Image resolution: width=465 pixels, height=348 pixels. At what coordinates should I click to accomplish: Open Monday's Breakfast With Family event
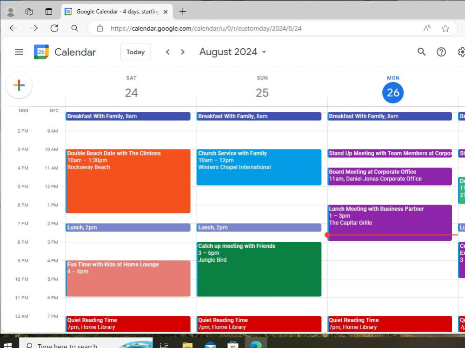390,116
